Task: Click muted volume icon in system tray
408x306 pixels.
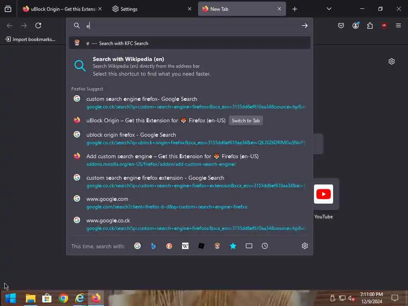Action: click(351, 298)
